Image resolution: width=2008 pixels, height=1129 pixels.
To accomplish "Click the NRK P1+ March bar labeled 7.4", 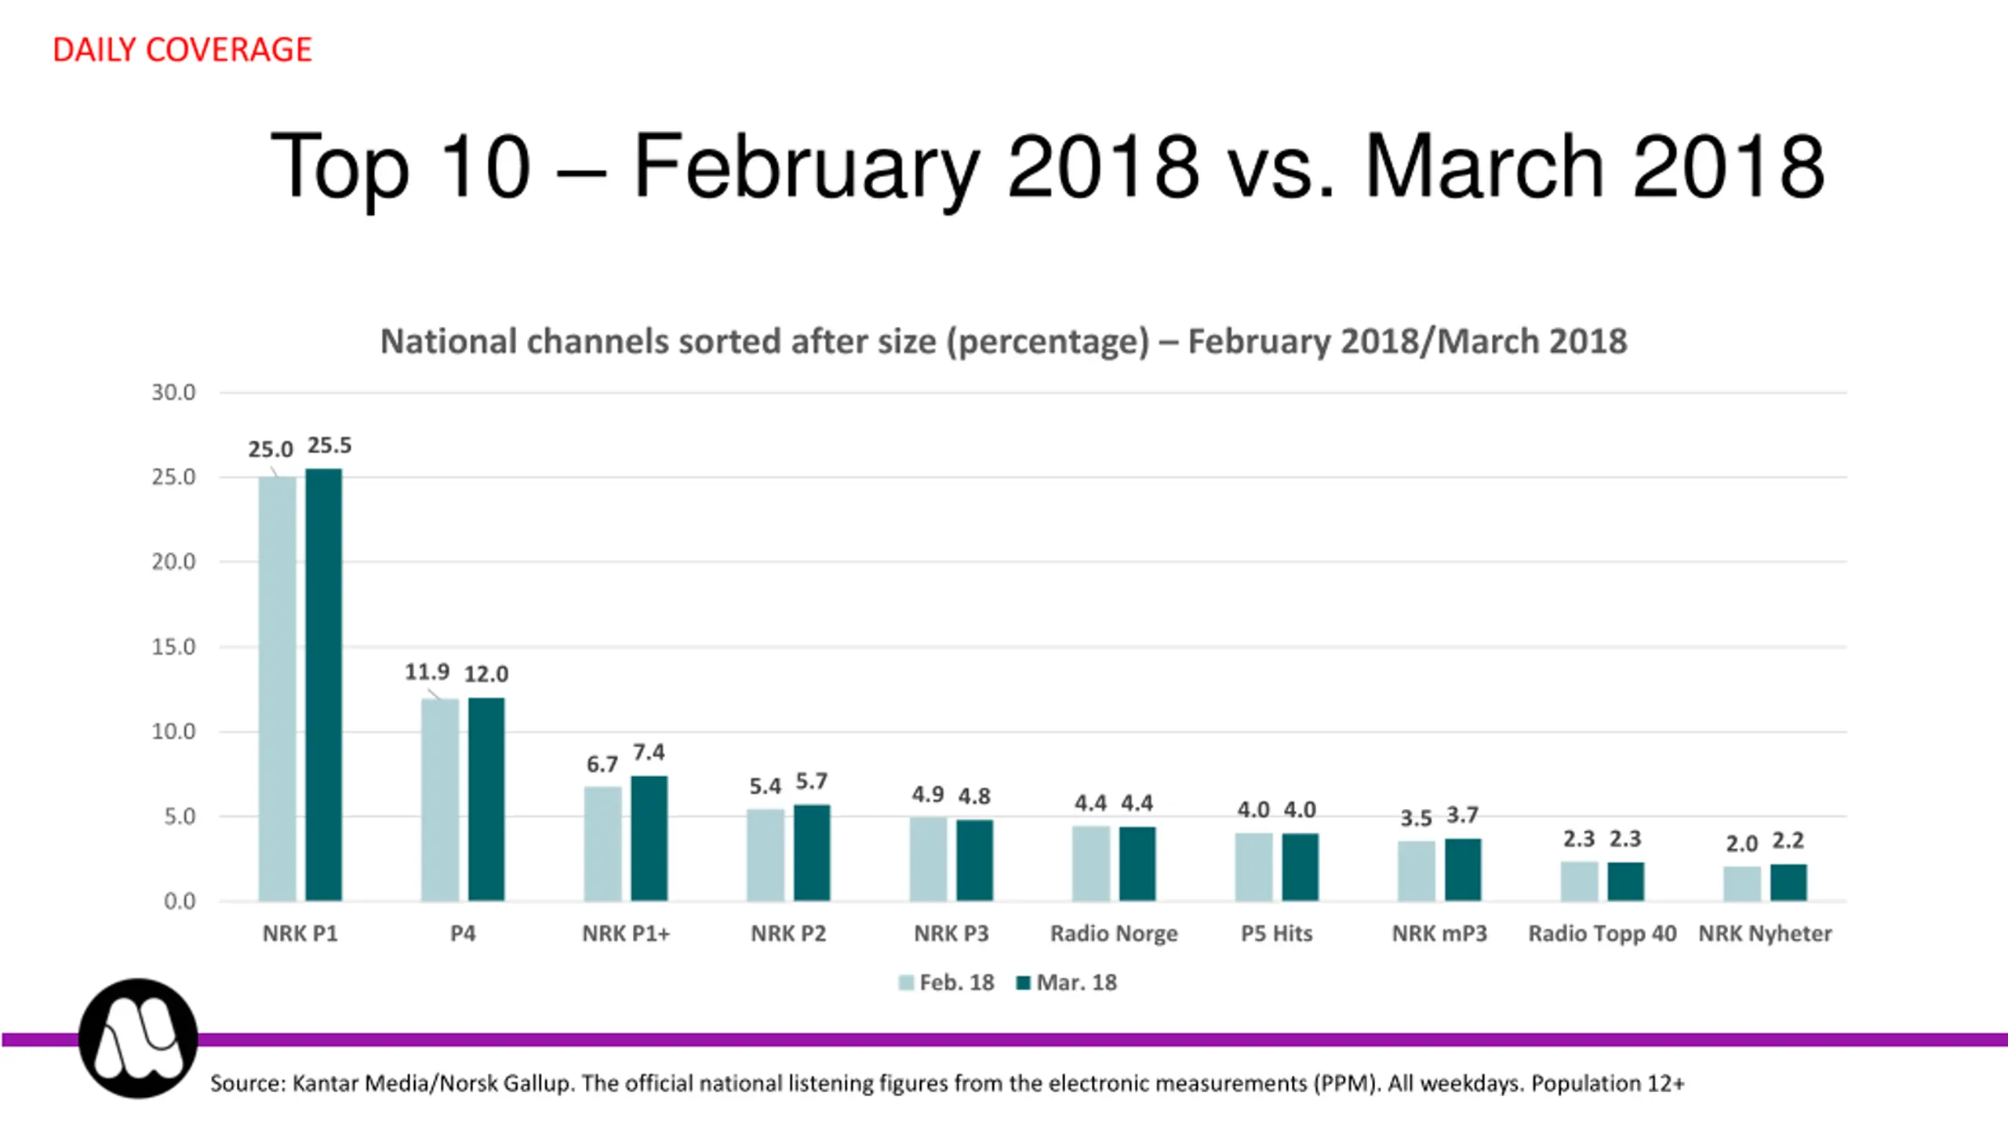I will [649, 838].
